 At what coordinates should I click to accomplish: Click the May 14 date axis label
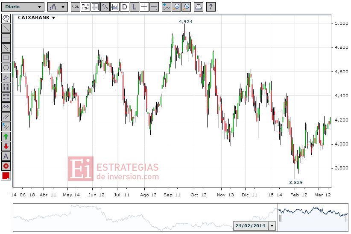point(71,195)
